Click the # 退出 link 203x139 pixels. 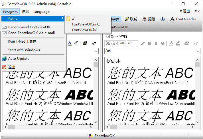click(185, 11)
